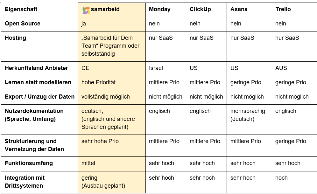
Task: Click the Israel cell
Action: [x=156, y=68]
